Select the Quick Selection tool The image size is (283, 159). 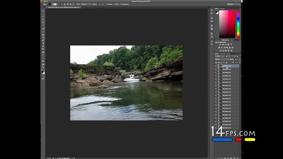click(43, 19)
